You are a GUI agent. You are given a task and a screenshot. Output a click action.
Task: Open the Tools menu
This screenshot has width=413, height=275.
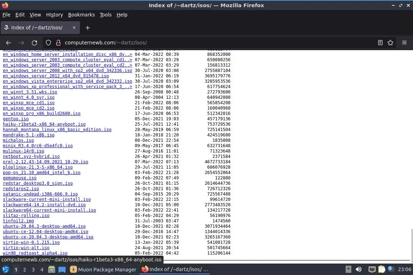[x=106, y=15]
